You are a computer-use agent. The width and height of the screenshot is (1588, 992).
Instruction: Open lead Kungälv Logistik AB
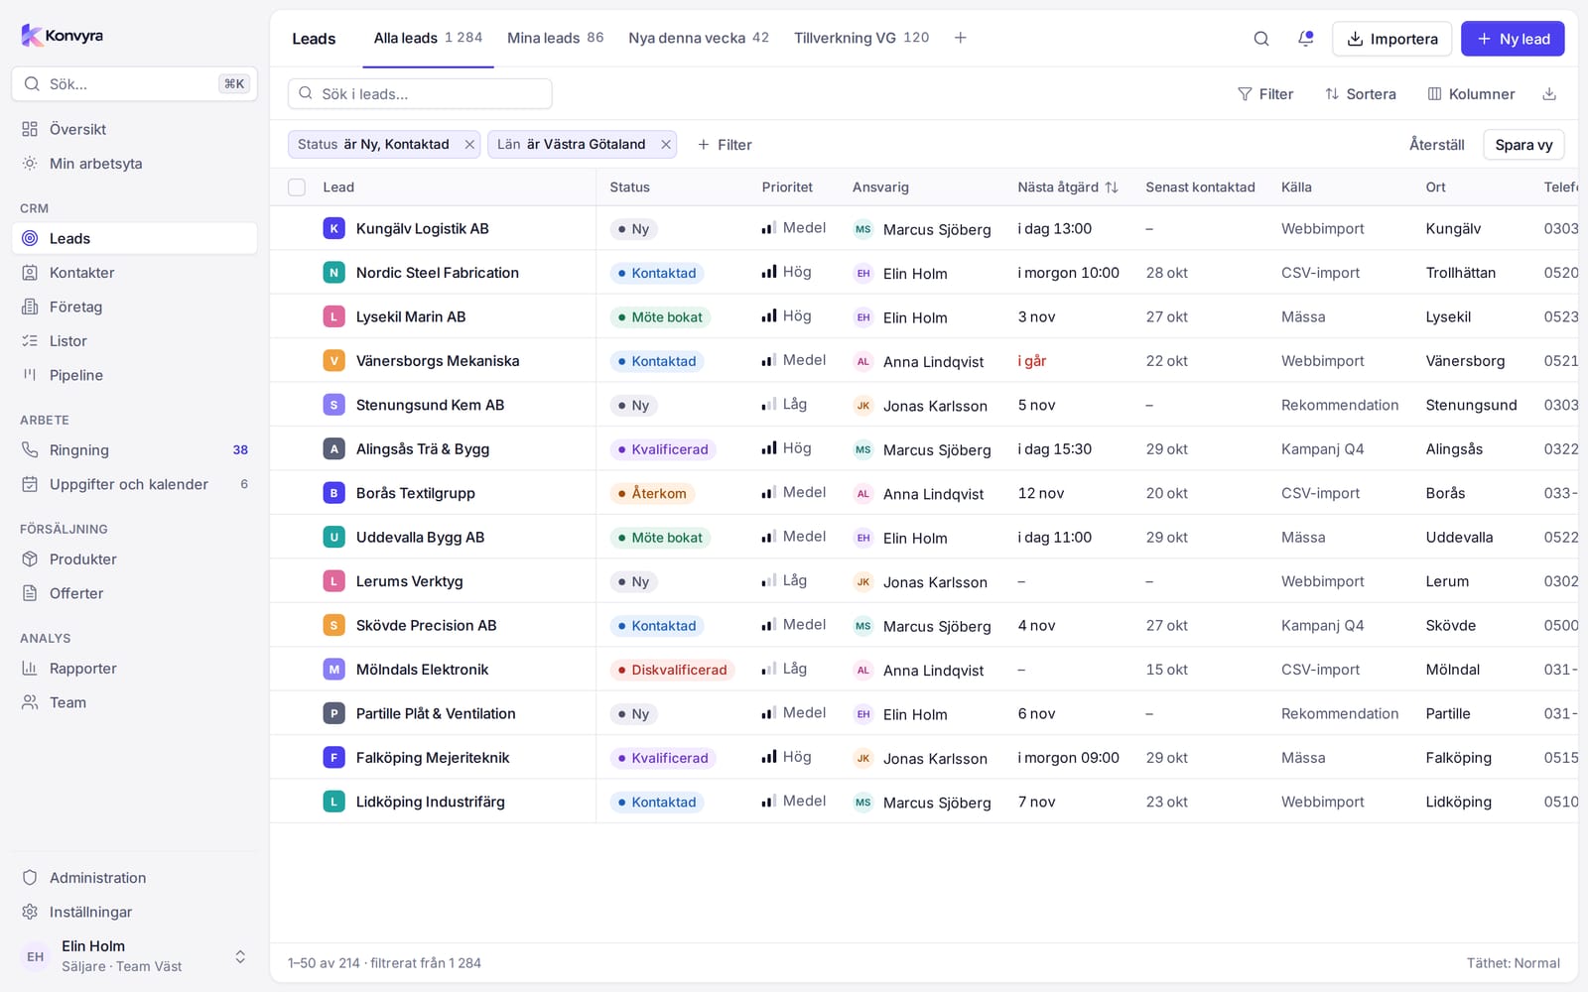click(423, 229)
